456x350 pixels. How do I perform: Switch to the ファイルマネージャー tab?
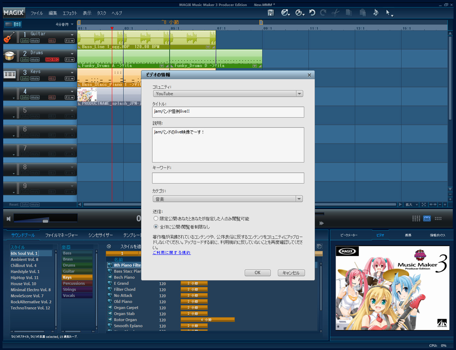pyautogui.click(x=61, y=235)
